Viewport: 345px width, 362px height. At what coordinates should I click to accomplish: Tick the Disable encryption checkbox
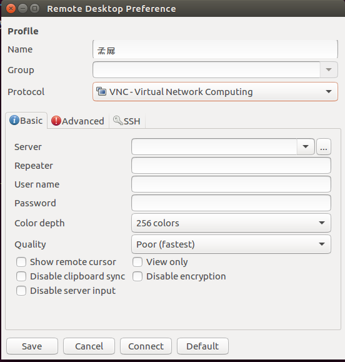click(x=137, y=276)
